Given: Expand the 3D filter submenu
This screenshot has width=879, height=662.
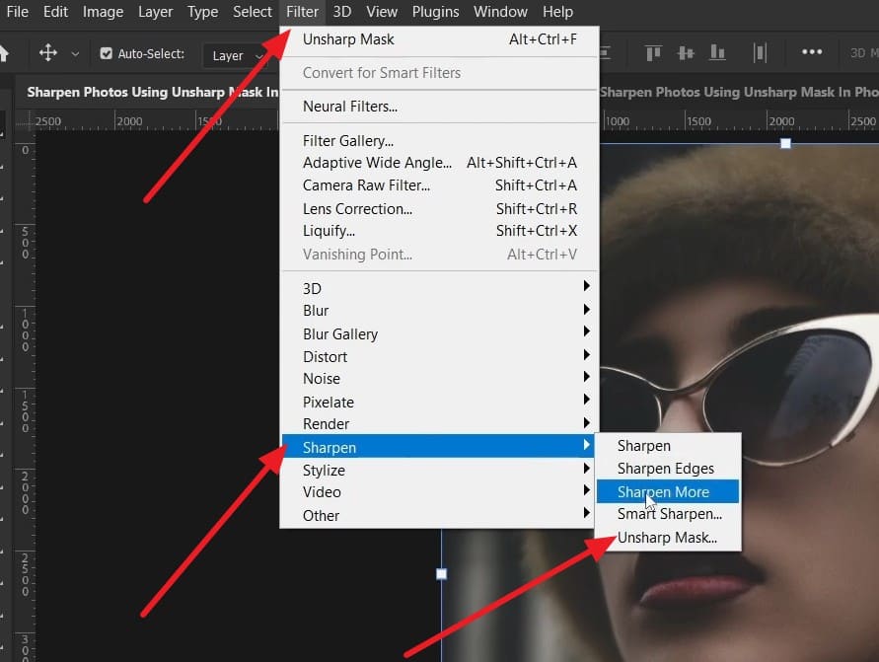Looking at the screenshot, I should click(x=440, y=288).
